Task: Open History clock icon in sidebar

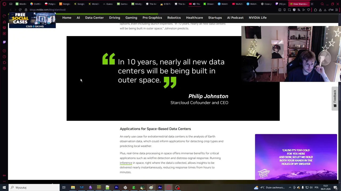Action: [x=4, y=57]
